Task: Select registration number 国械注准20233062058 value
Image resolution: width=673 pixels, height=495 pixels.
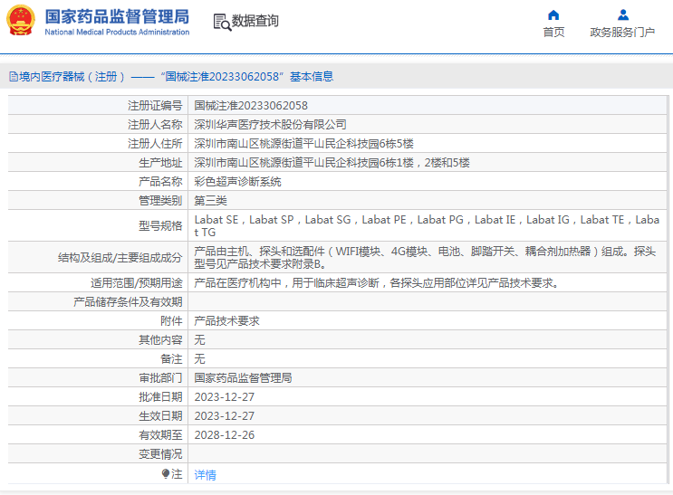Action: 251,106
